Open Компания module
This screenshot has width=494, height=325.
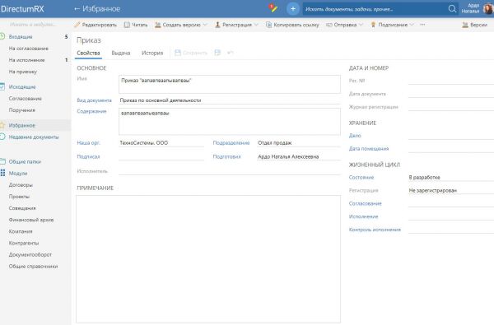pos(21,231)
